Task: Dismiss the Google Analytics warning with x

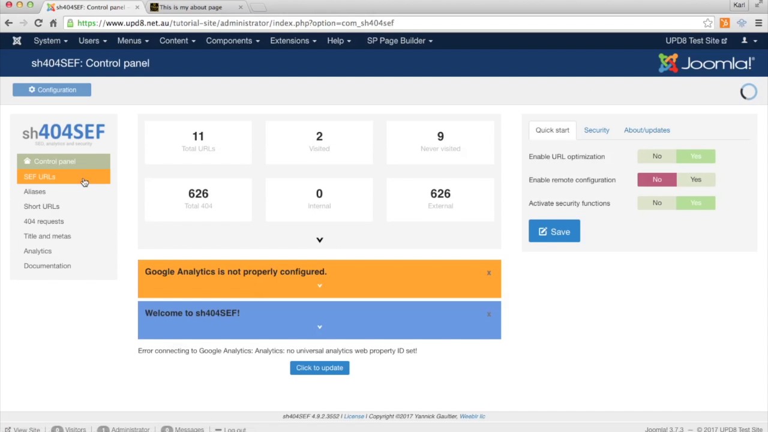Action: [x=489, y=273]
